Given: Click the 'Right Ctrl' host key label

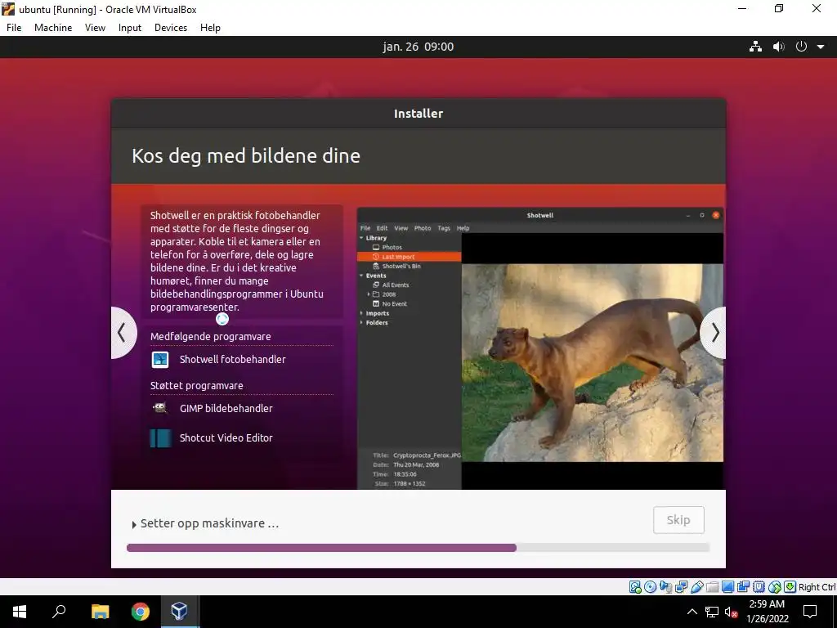Looking at the screenshot, I should (x=817, y=587).
